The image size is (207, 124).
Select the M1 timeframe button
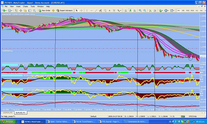coord(179,11)
